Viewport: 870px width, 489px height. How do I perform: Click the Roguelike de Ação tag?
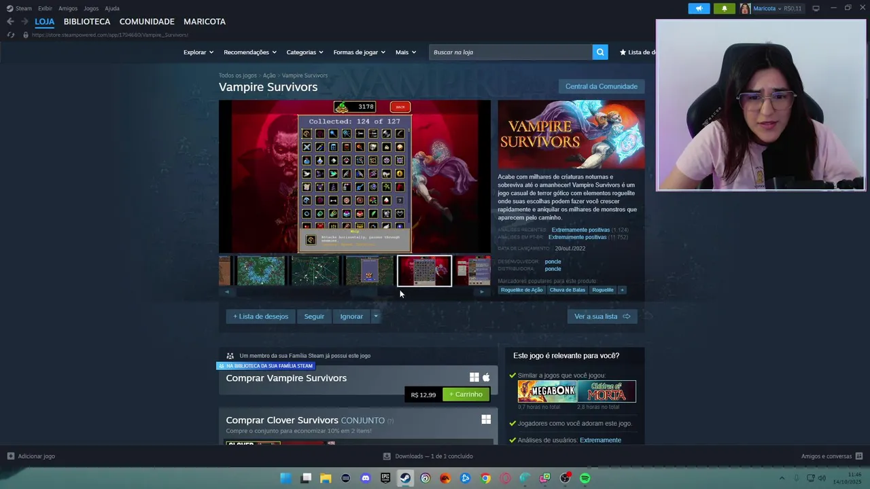tap(522, 290)
